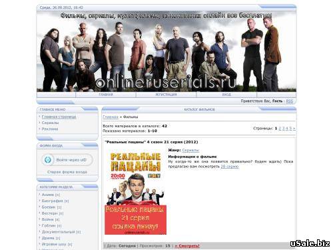Image resolution: width=333 pixels, height=250 pixels.
Task: Click the Реальные пацаны 4 сезон title
Action: (x=151, y=142)
